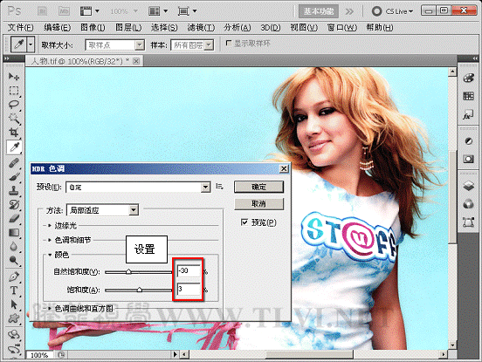Open the 图像 Image menu
Screen dimensions: 482x362
coord(93,28)
